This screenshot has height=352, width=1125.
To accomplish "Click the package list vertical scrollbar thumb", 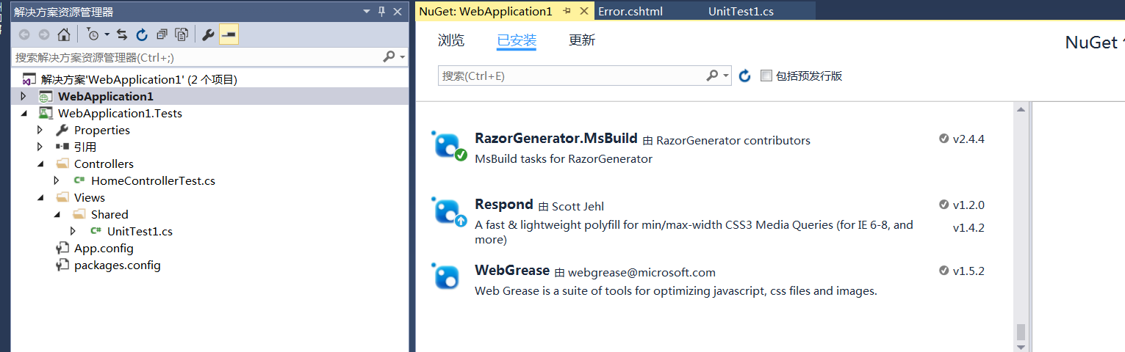I will (x=1021, y=331).
